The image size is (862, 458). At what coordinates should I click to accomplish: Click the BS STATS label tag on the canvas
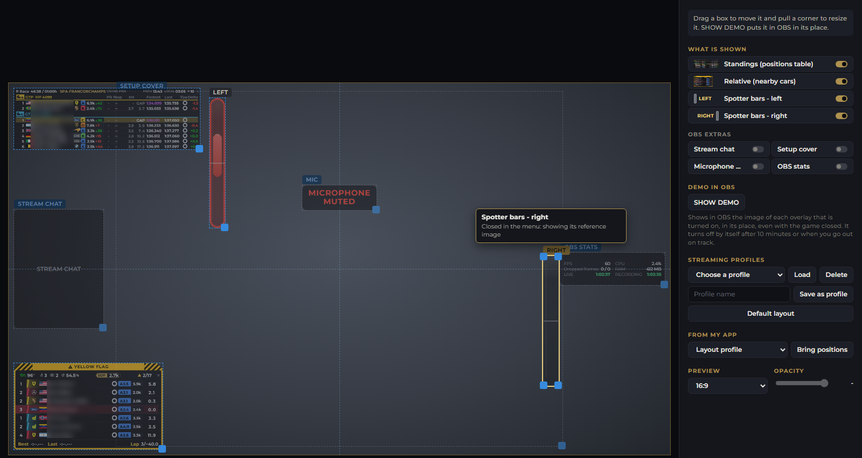[583, 247]
